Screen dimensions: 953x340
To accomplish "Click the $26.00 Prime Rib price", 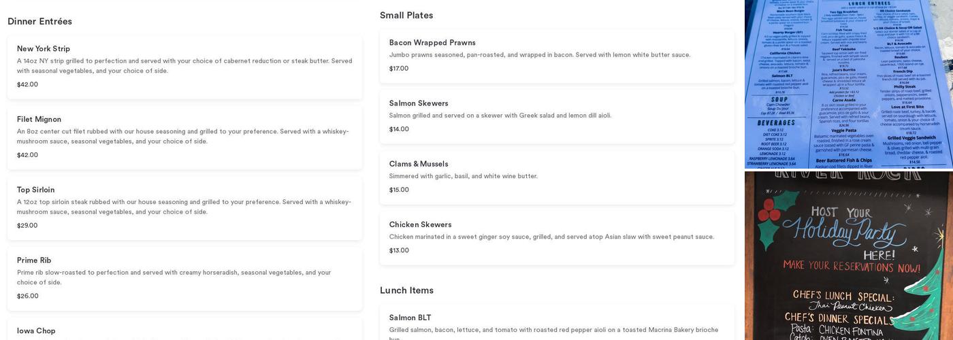I will (x=27, y=296).
